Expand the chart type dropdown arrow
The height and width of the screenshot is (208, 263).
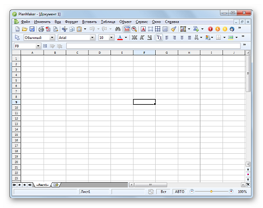(x=189, y=29)
